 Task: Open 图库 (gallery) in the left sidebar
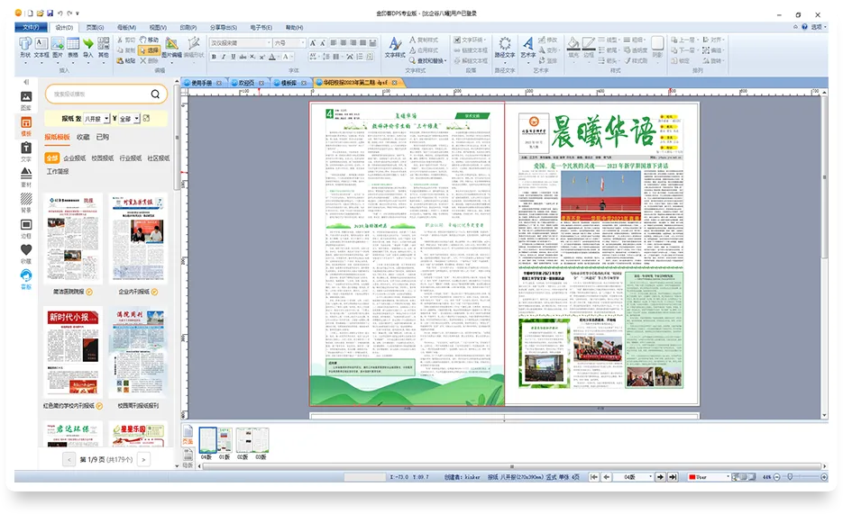pos(26,100)
